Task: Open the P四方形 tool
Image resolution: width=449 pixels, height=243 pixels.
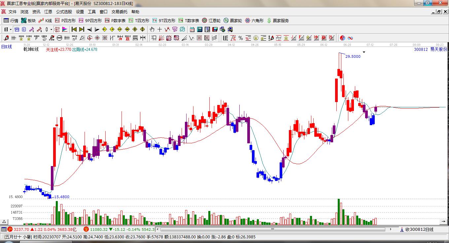Action: pyautogui.click(x=65, y=20)
